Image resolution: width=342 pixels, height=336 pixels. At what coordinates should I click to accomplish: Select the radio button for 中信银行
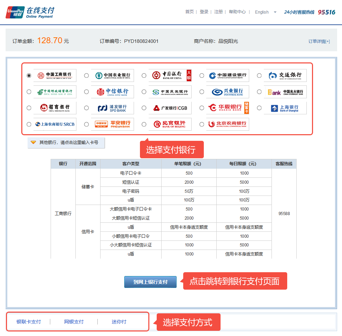tap(87, 92)
